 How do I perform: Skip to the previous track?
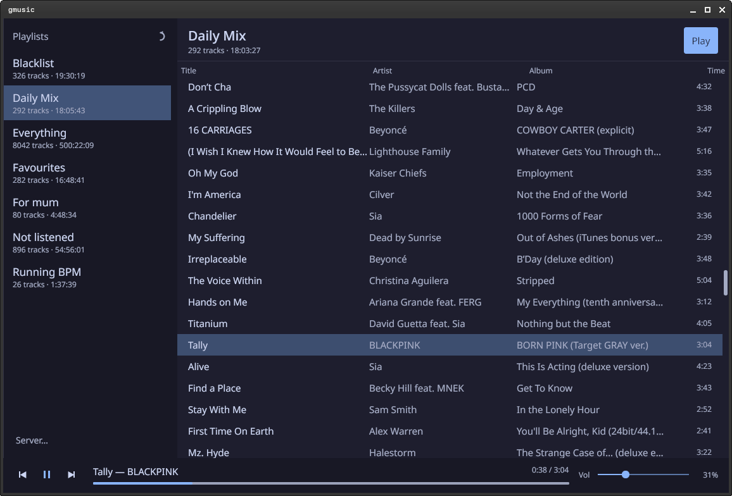pyautogui.click(x=22, y=474)
